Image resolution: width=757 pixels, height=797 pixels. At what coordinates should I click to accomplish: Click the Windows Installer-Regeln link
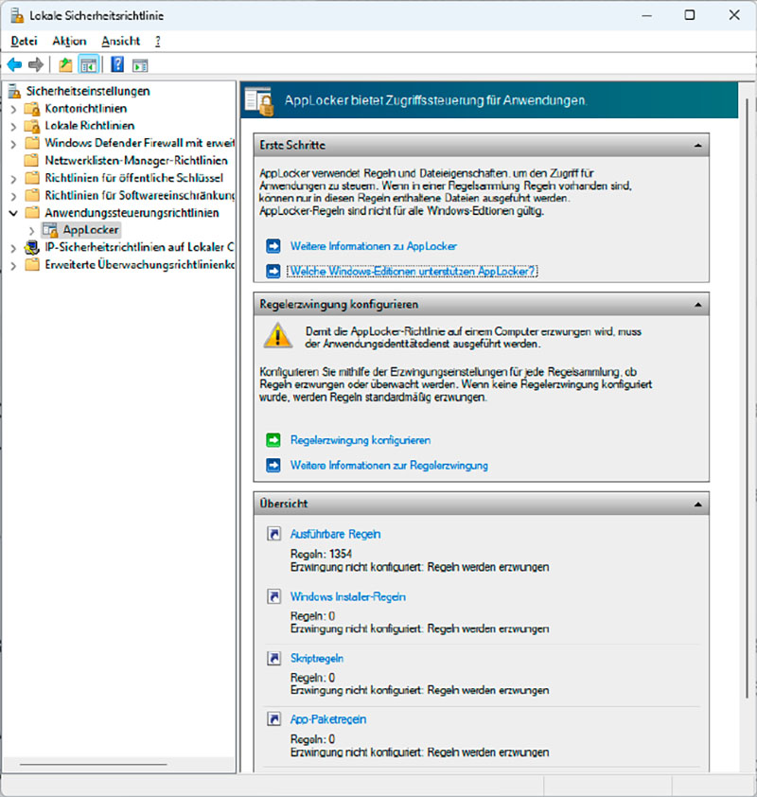[347, 596]
